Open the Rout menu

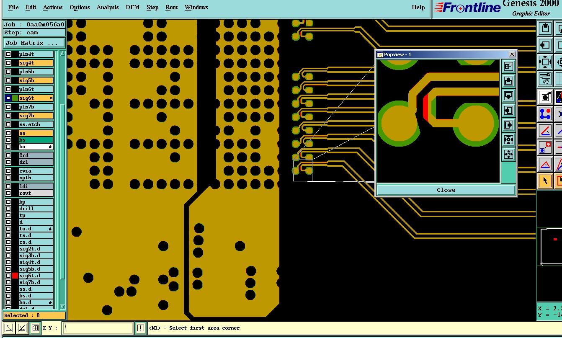pyautogui.click(x=172, y=7)
